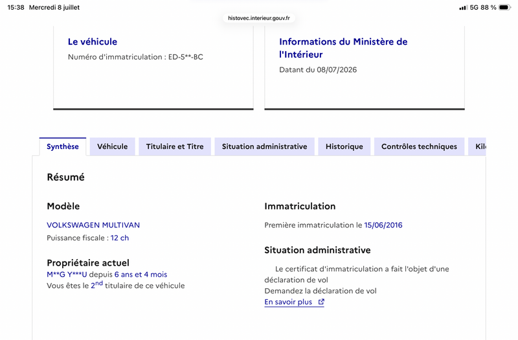Viewport: 518px width, 340px height.
Task: Click Informations du Ministère de l'Intérieur heading
Action: coord(343,48)
